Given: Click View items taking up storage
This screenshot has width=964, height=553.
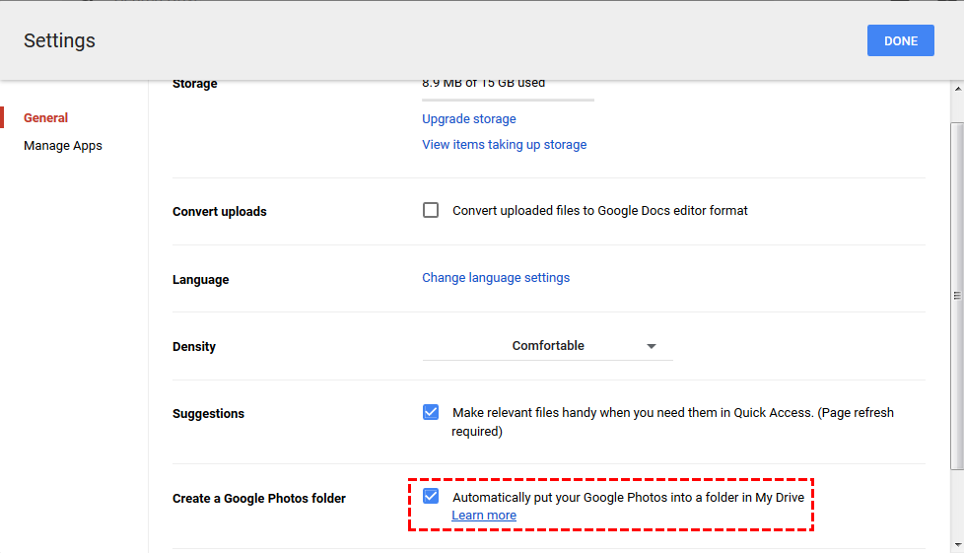Looking at the screenshot, I should pos(504,145).
